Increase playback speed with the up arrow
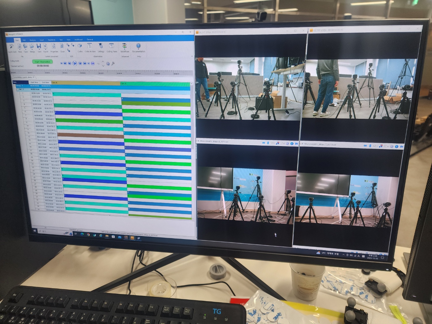The image size is (432, 324). click(103, 62)
